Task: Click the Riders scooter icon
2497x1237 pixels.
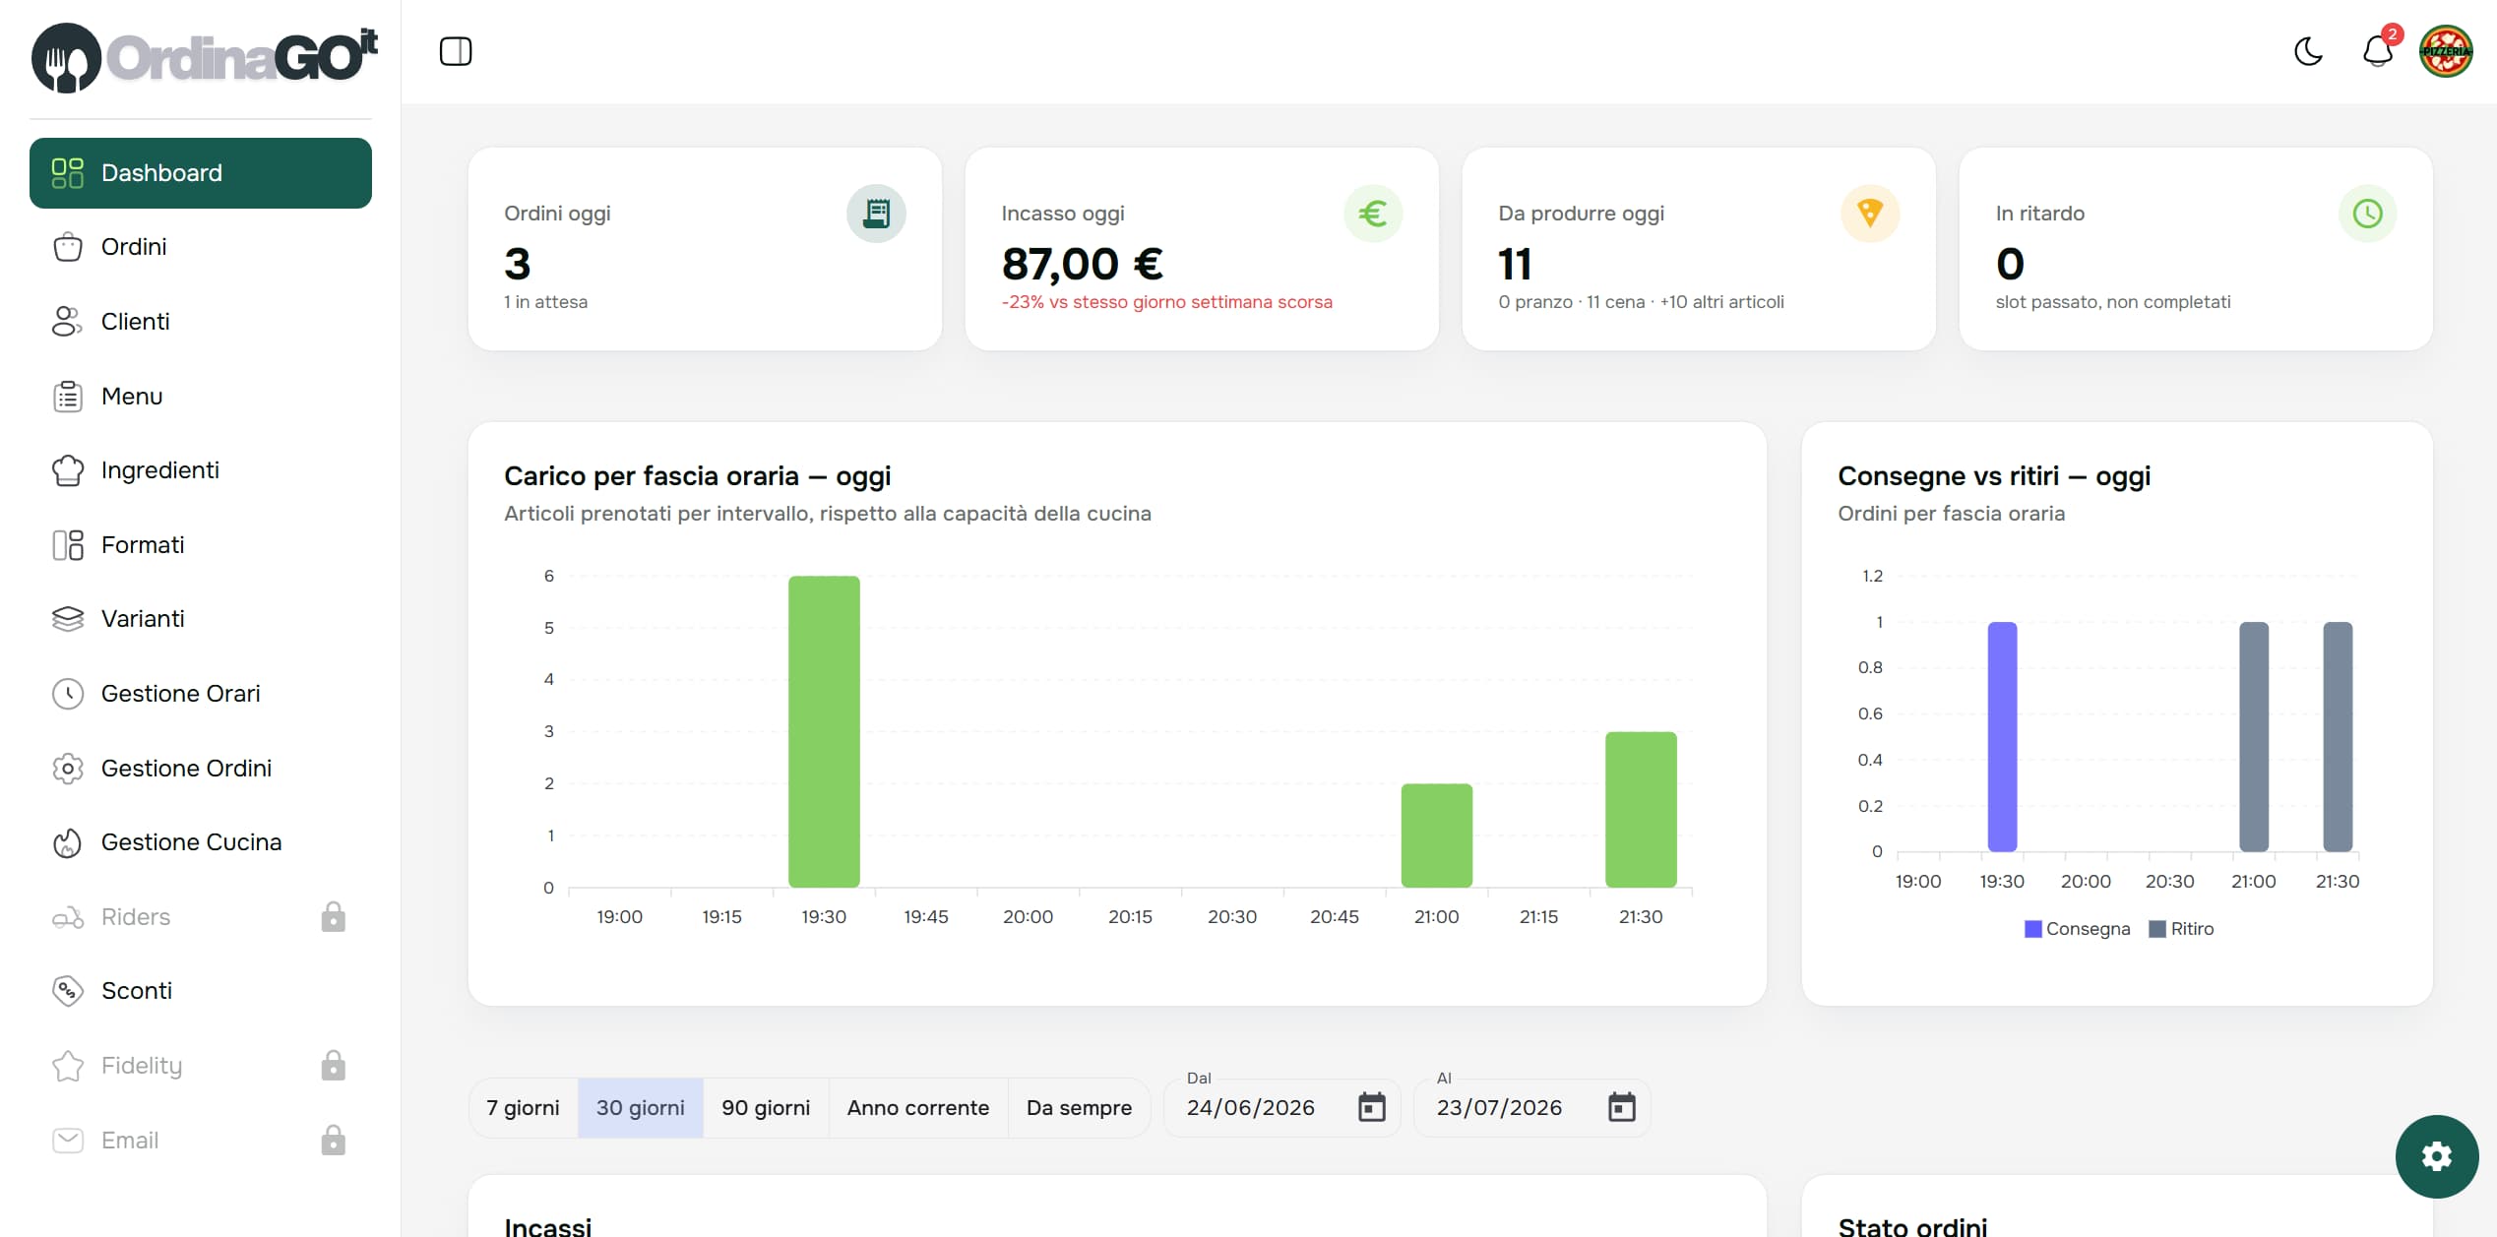Action: point(68,917)
